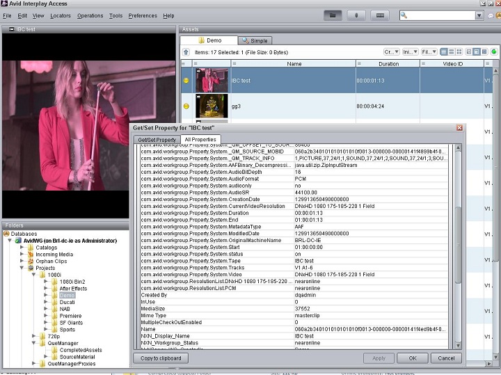Click the properties scrollbar down arrow
Image resolution: width=501 pixels, height=375 pixels.
click(x=458, y=345)
